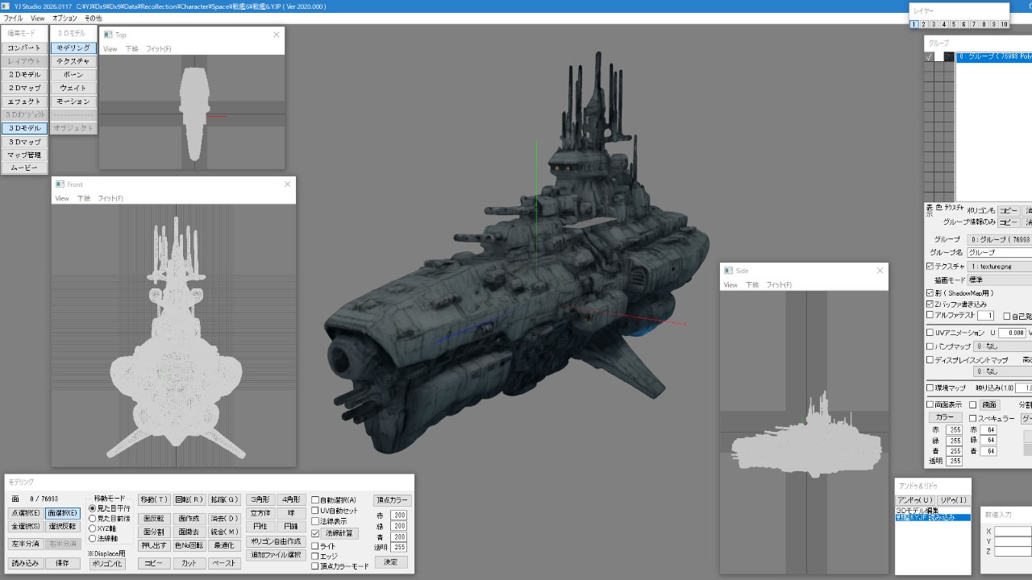Click the 球 primitive button
Screen dimensions: 1032x580
[290, 513]
